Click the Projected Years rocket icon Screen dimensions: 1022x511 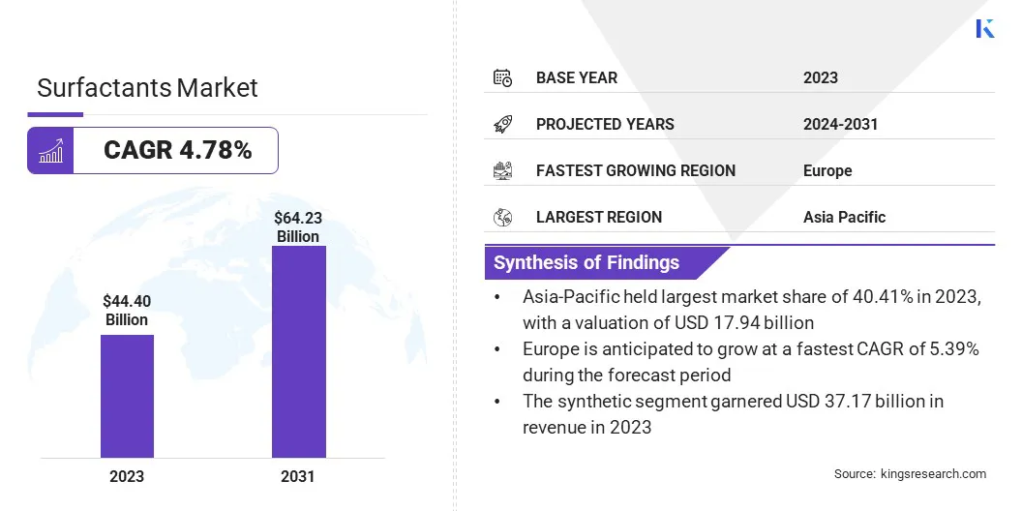pos(502,124)
